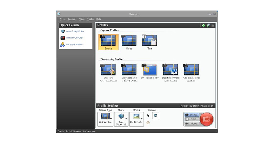Click the status bar Print Screen hint
Image resolution: width=259 pixels, height=145 pixels.
(77, 131)
